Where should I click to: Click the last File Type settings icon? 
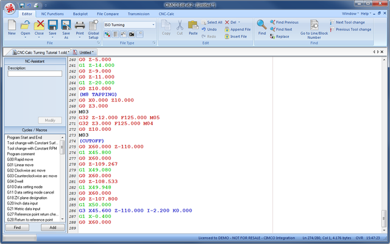140,34
